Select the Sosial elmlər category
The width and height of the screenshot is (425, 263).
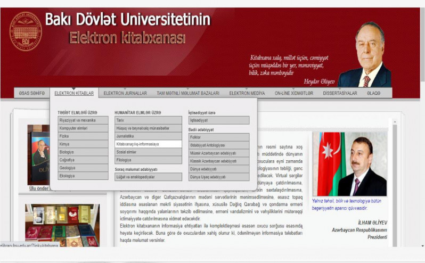tap(148, 152)
